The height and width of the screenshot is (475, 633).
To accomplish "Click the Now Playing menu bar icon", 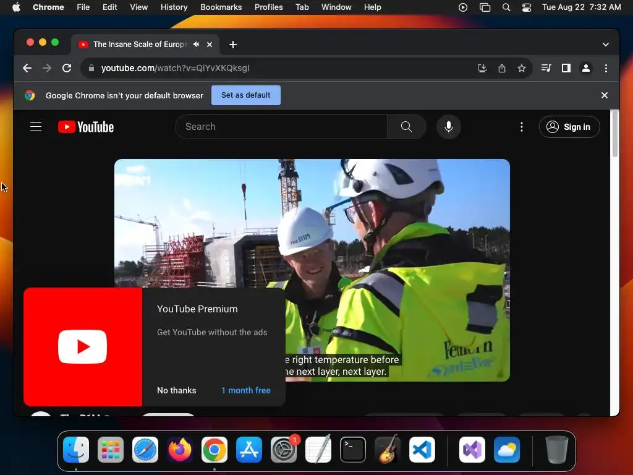I will tap(463, 7).
